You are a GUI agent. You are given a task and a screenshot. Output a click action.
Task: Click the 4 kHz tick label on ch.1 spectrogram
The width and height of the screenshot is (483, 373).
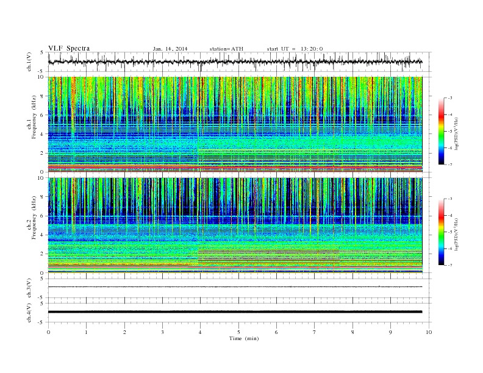(43, 134)
